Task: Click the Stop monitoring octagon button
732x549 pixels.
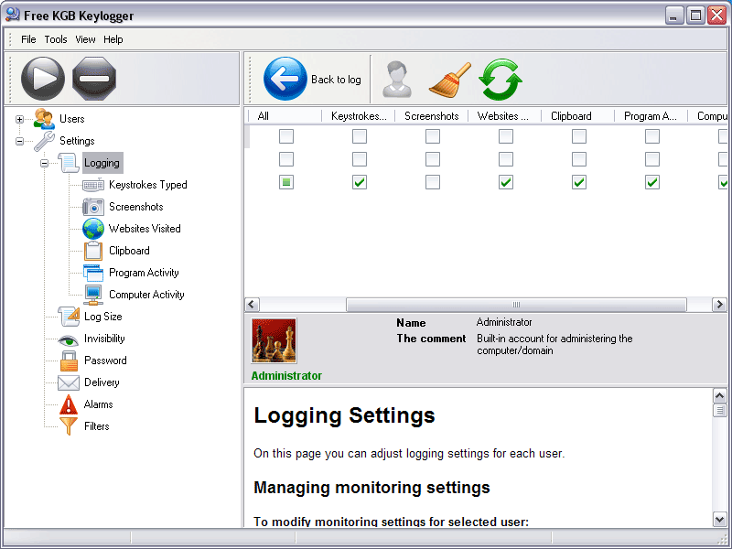Action: click(x=94, y=79)
